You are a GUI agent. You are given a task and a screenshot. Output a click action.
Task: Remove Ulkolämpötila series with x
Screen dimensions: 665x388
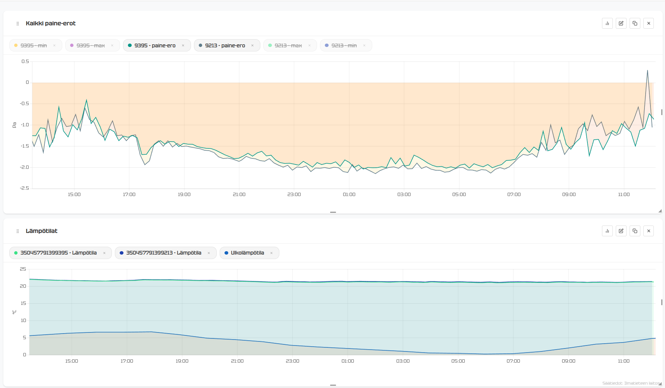(272, 253)
